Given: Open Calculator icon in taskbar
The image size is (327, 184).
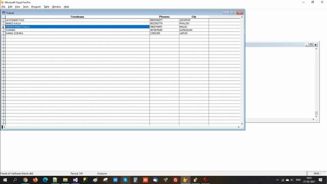Looking at the screenshot, I should click(x=135, y=180).
